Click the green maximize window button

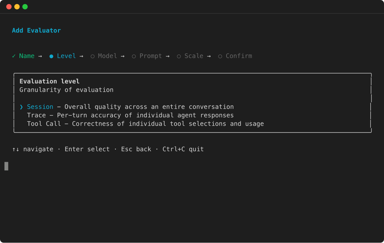pos(25,7)
